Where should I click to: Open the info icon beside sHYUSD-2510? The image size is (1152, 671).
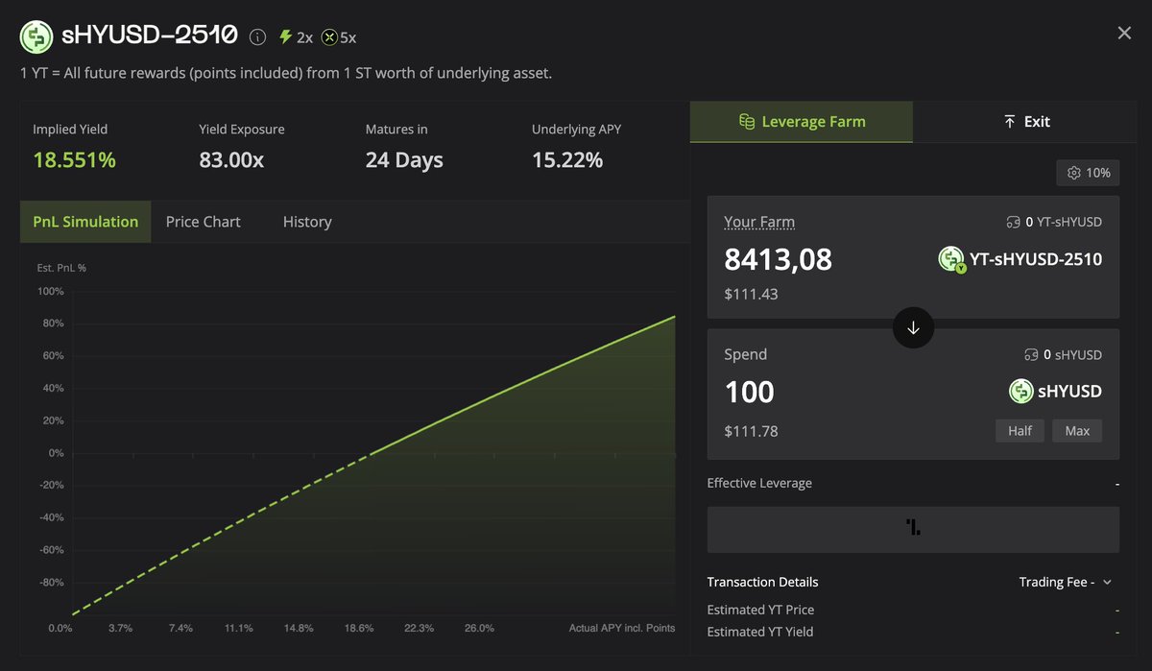(x=257, y=37)
